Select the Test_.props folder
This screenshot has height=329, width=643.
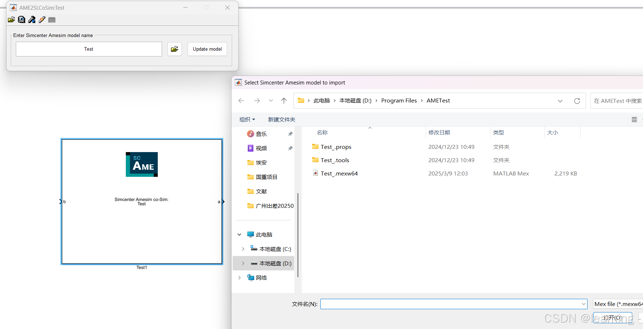click(336, 147)
